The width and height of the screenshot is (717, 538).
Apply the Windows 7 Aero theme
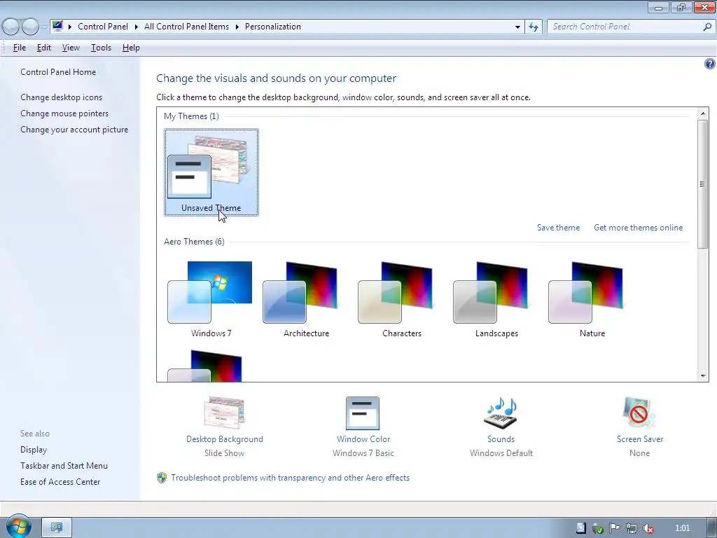click(x=211, y=300)
